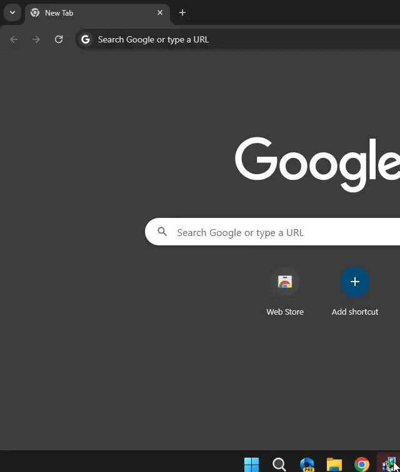Open File Explorer from taskbar

[x=334, y=464]
